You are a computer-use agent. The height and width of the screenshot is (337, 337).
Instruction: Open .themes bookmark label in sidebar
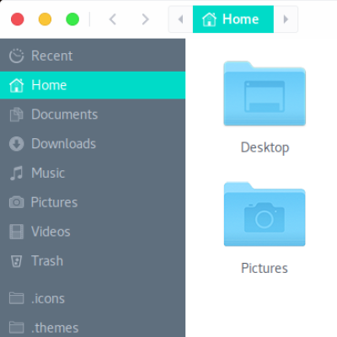point(55,328)
